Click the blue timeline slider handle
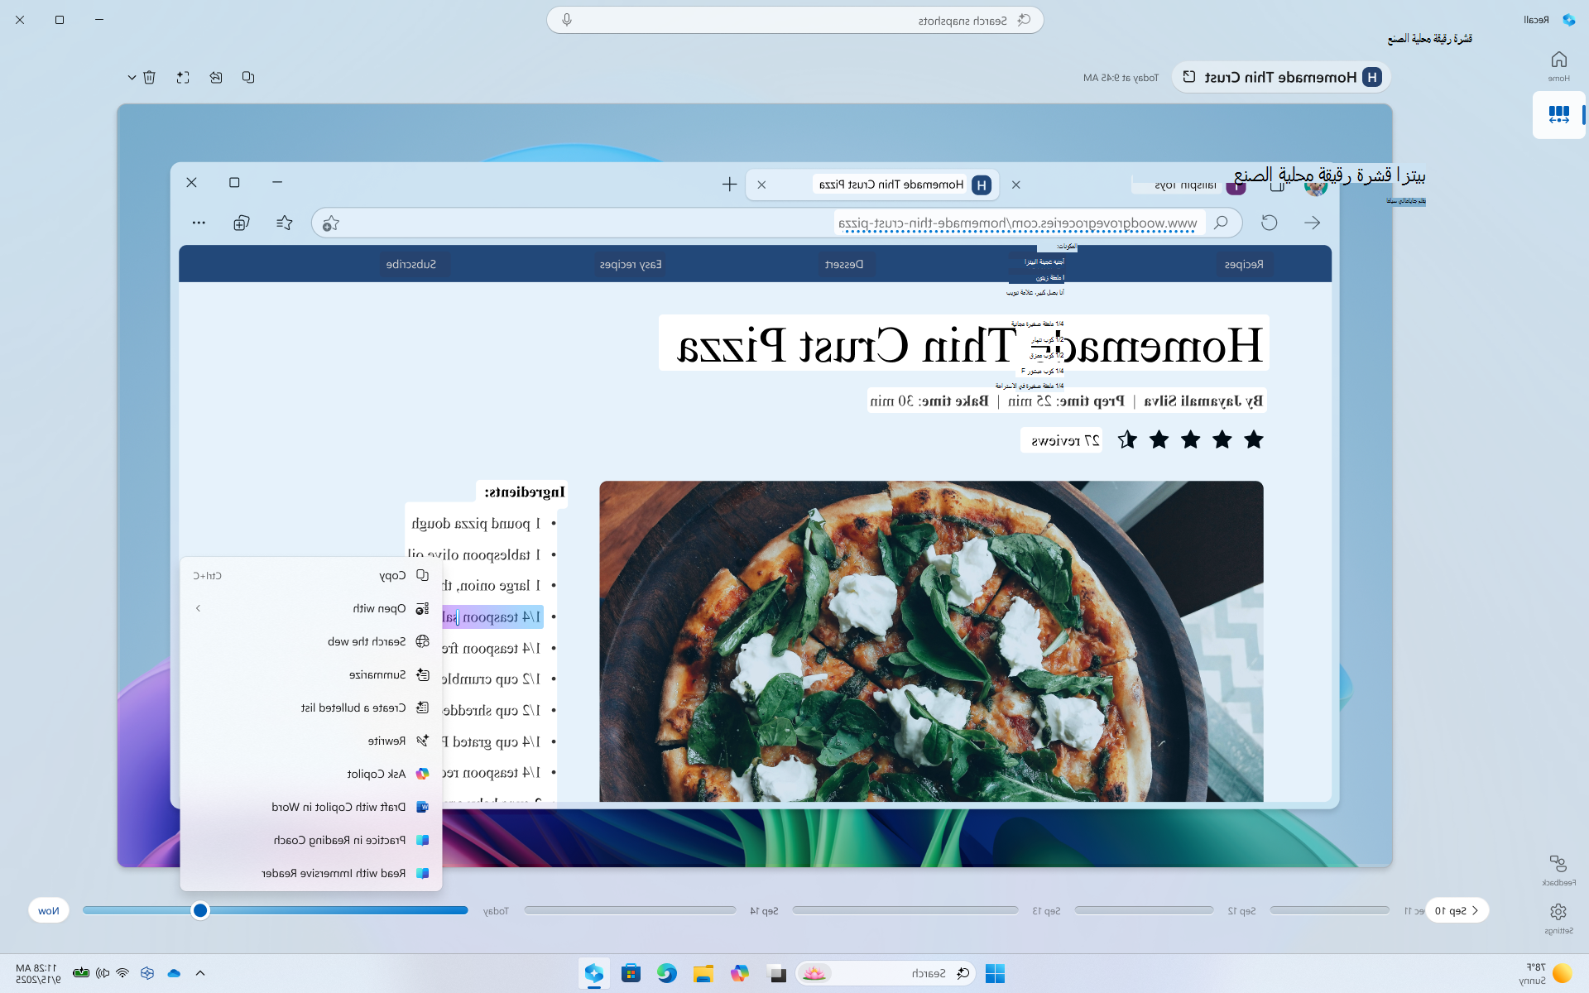Screen dimensions: 1589x993 [200, 910]
